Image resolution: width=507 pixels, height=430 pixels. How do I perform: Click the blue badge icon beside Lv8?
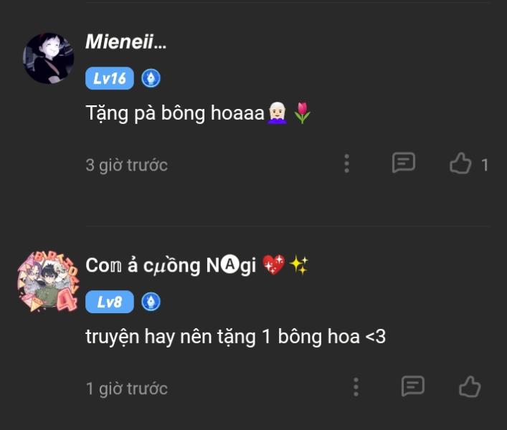click(x=151, y=302)
